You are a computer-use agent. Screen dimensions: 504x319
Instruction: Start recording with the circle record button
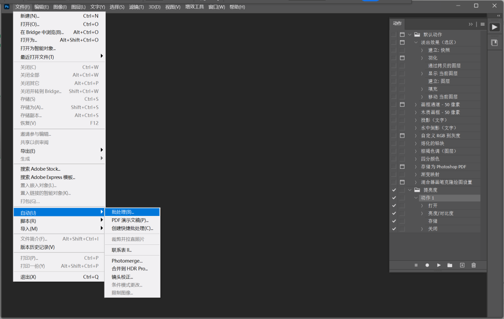coord(427,265)
